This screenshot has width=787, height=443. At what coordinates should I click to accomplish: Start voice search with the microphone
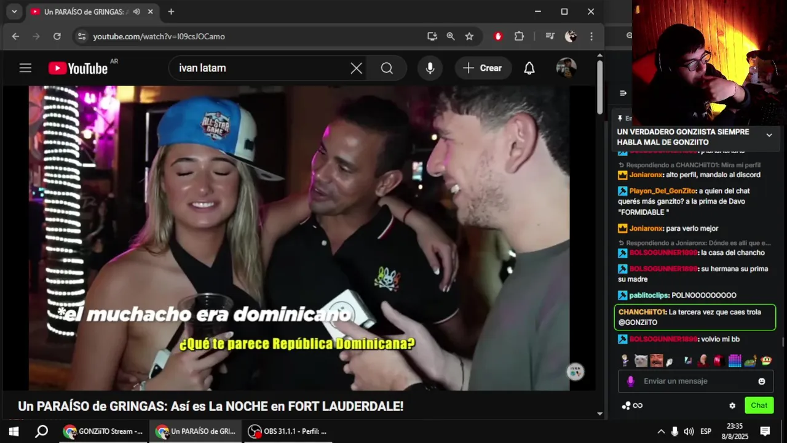(430, 68)
